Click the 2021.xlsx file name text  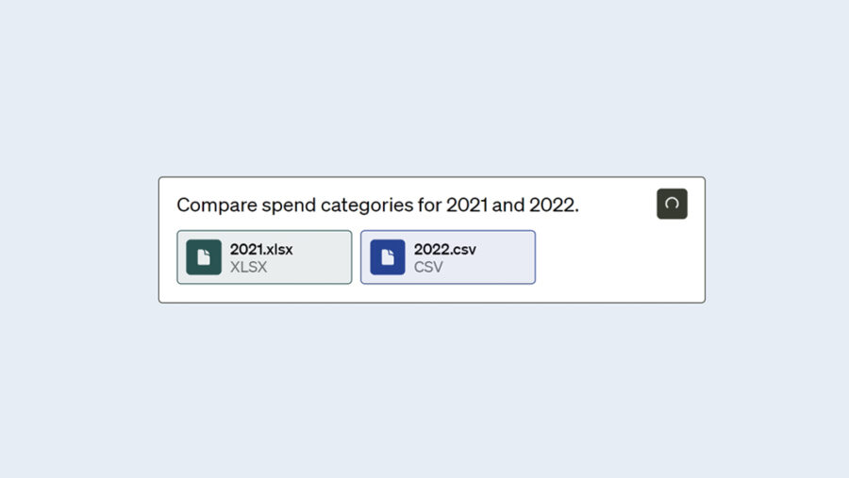click(x=261, y=250)
